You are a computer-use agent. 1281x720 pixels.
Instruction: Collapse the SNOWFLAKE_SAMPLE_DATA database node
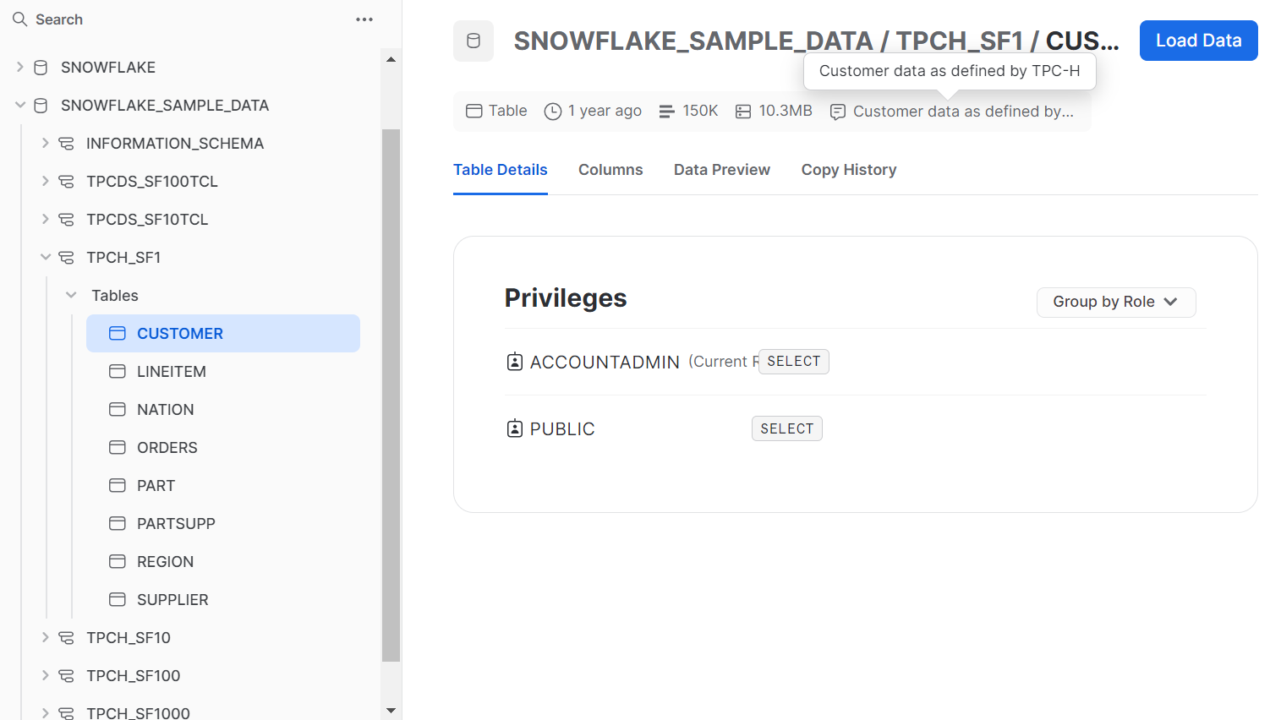click(x=20, y=105)
